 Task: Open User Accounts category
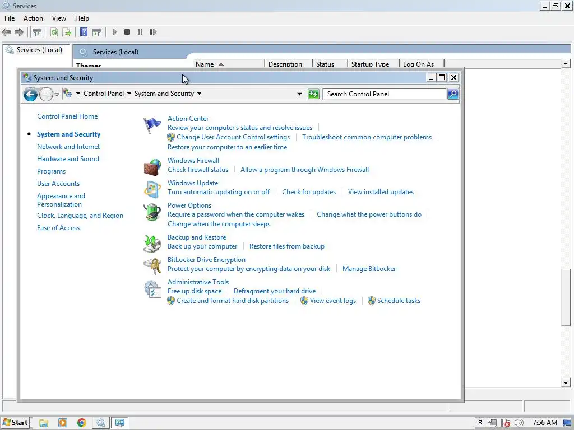click(58, 184)
